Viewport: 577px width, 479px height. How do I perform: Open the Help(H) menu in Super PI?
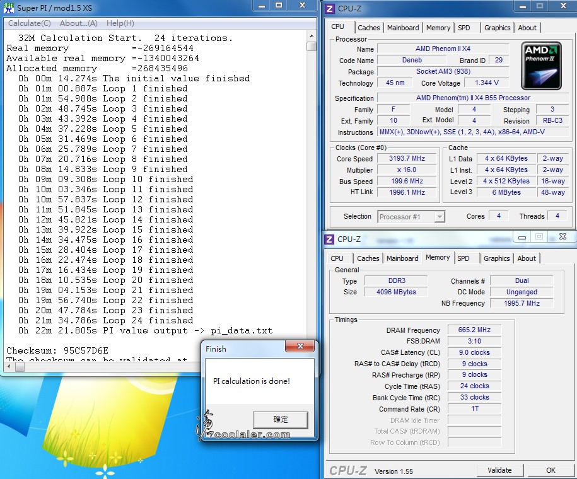(120, 23)
